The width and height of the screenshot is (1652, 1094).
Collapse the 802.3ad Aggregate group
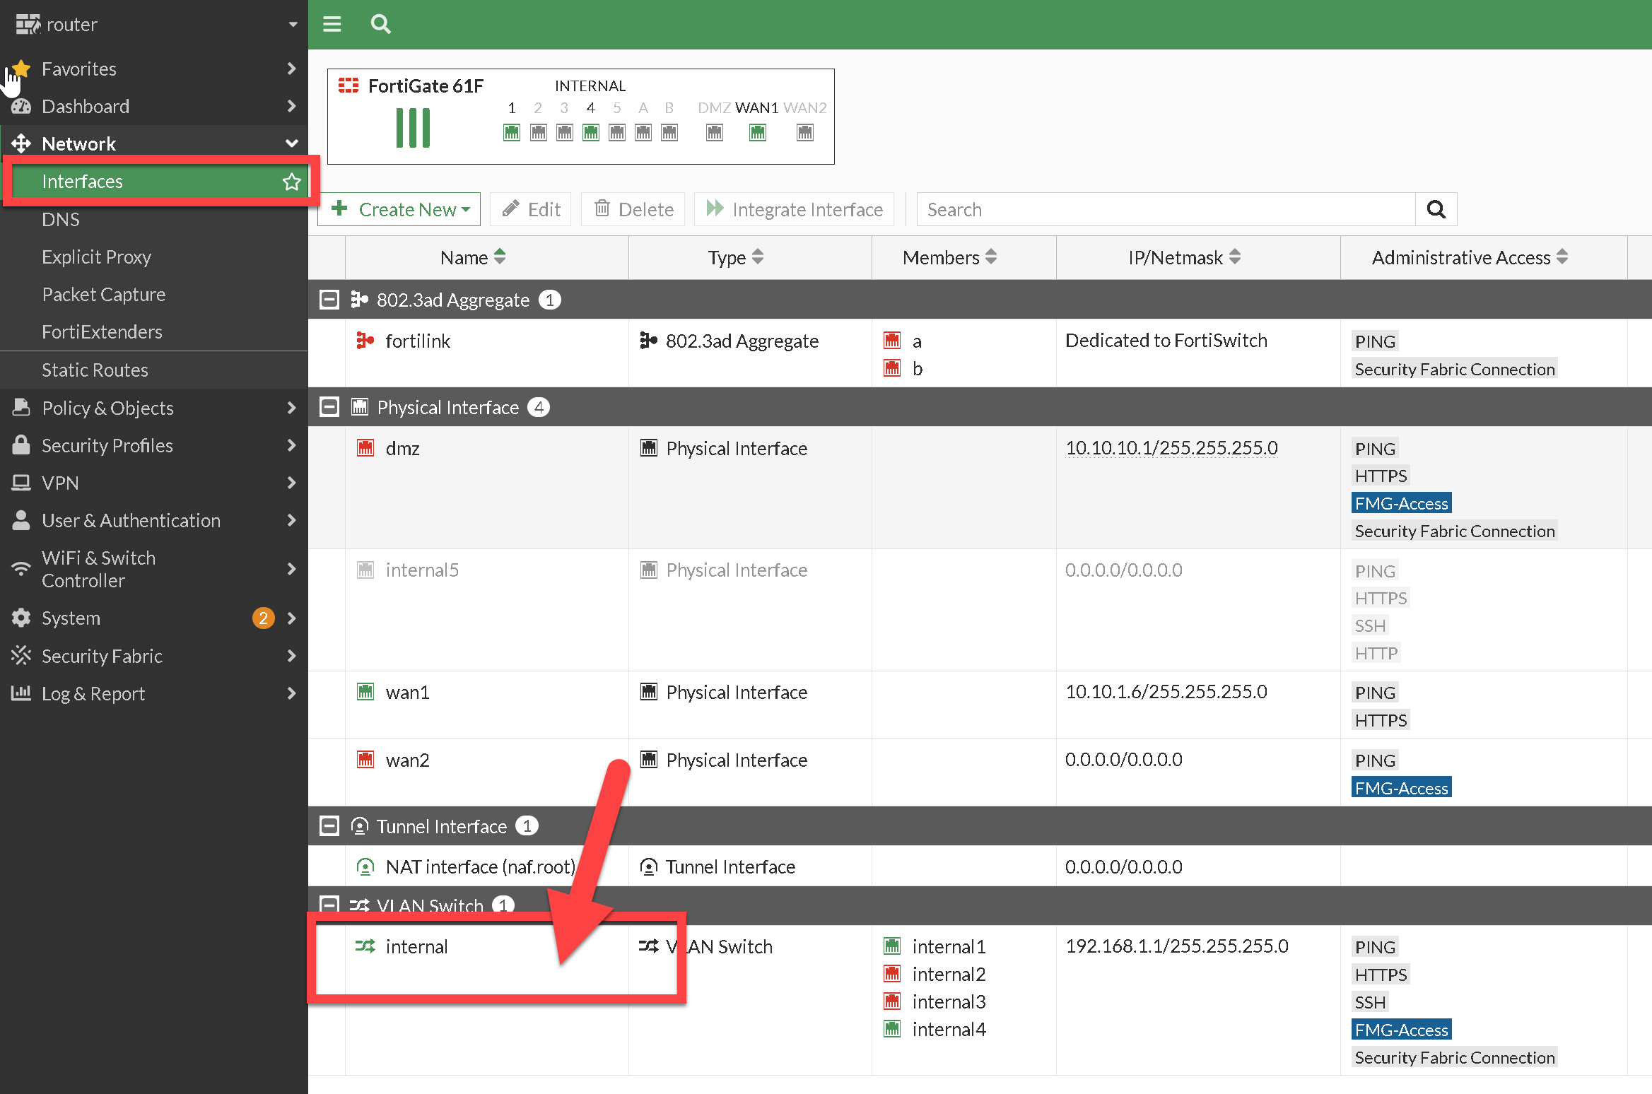pyautogui.click(x=329, y=300)
